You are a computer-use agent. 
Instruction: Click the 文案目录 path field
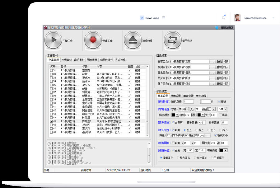[189, 62]
